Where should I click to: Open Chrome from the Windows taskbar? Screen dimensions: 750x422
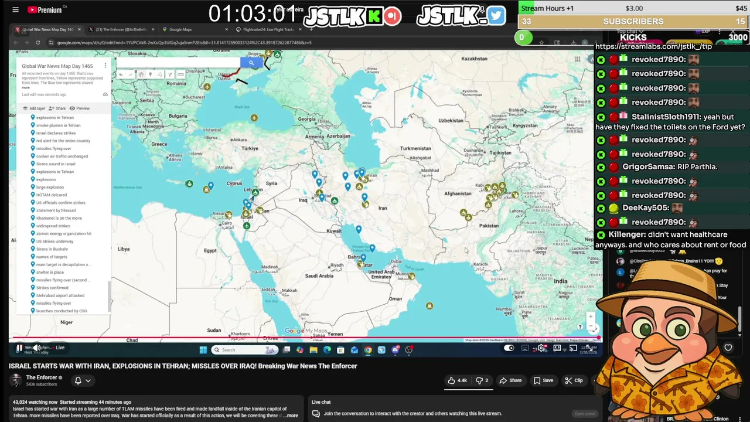pos(368,350)
